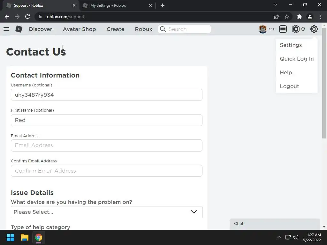Click the address bar URL
Screen dimensions: 327x245
coord(65,17)
